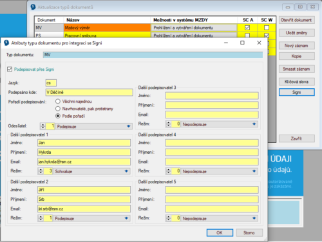This screenshot has height=242, width=322.
Task: Click spinner of Režim for podepisovatel 1
Action: (x=41, y=171)
